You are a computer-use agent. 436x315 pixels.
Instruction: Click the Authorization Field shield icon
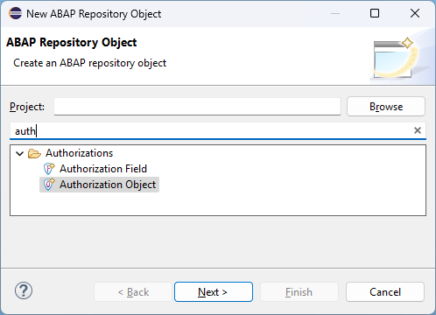pos(49,169)
